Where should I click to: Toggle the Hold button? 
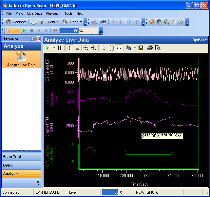click(x=99, y=22)
